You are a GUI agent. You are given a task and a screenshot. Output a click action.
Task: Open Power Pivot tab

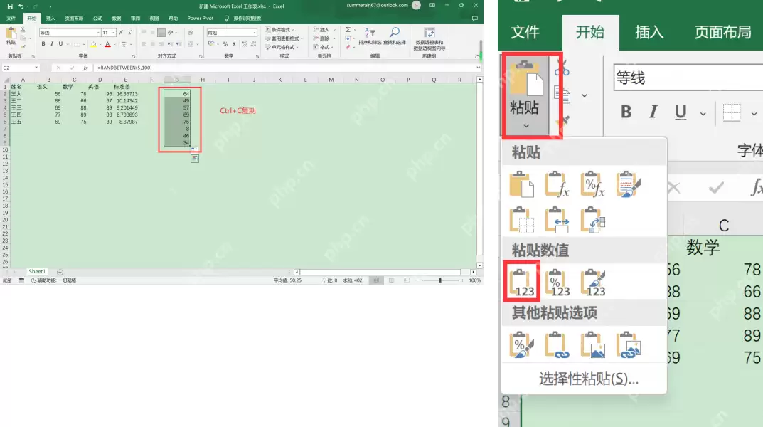pyautogui.click(x=201, y=19)
